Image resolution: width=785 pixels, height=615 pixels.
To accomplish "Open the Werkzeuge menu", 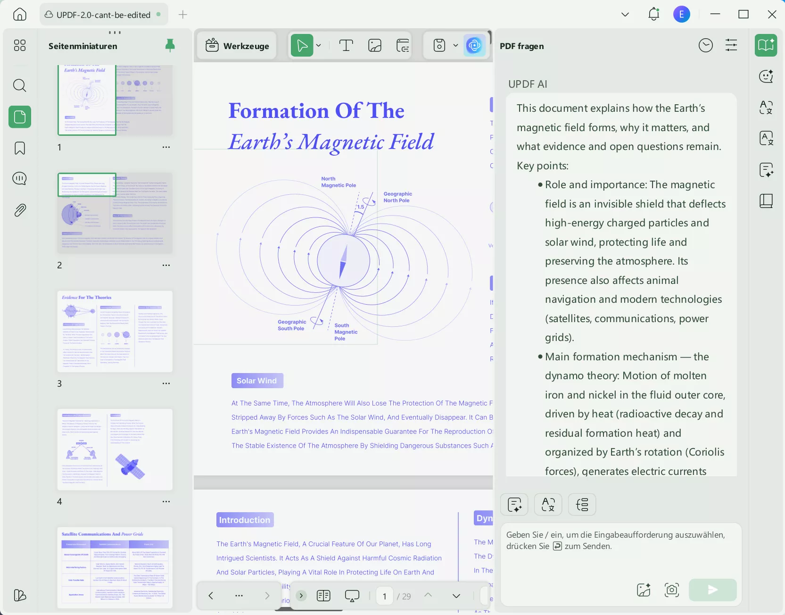I will pyautogui.click(x=237, y=45).
